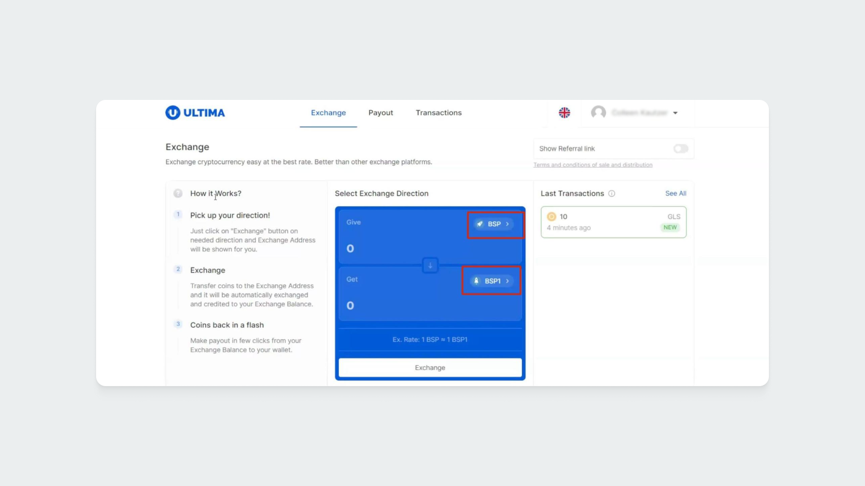Click the gold coin icon in transaction
Viewport: 865px width, 486px height.
tap(552, 217)
